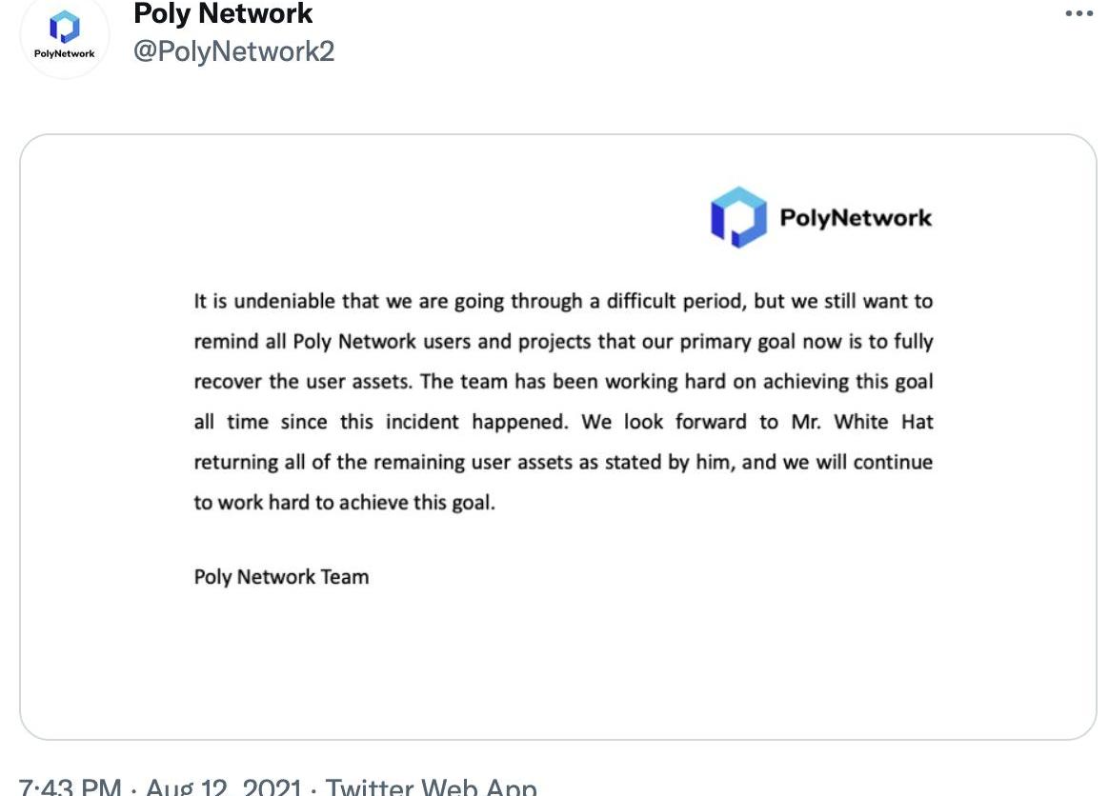Open the Poly Network display name link
Viewport: 1109px width, 796px height.
tap(223, 13)
